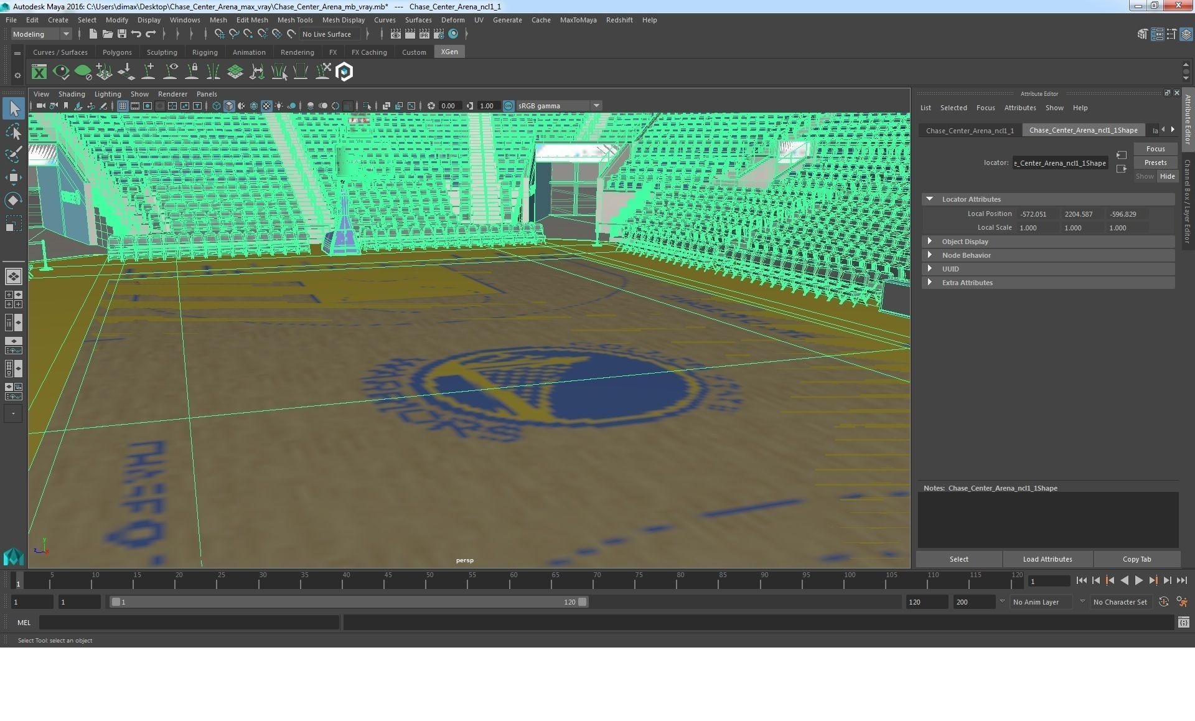Click the Rotate tool icon
This screenshot has width=1195, height=721.
pyautogui.click(x=13, y=200)
